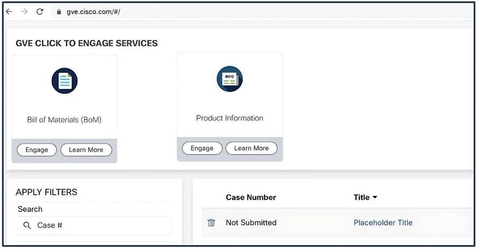Click the browser back arrow
Viewport: 478px width, 250px height.
(x=9, y=12)
